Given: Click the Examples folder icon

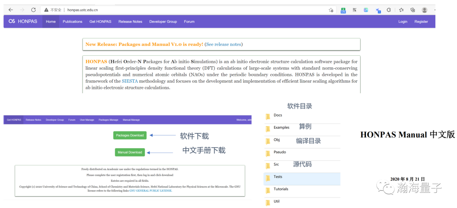Looking at the screenshot, I should point(268,129).
